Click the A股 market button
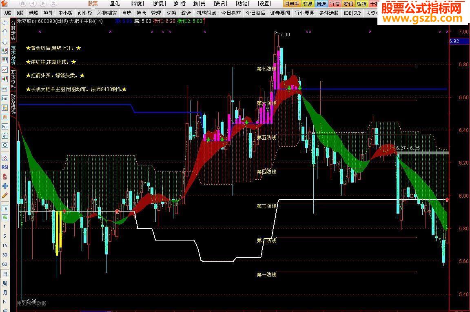Screen dimensions: 470x312 tap(8, 13)
